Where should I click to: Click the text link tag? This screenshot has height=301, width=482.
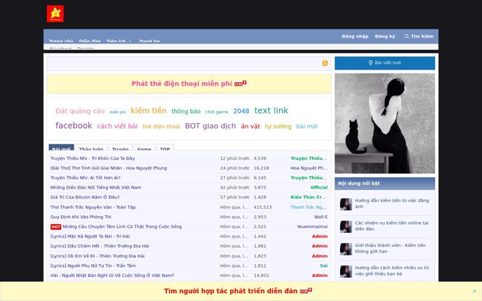point(271,110)
